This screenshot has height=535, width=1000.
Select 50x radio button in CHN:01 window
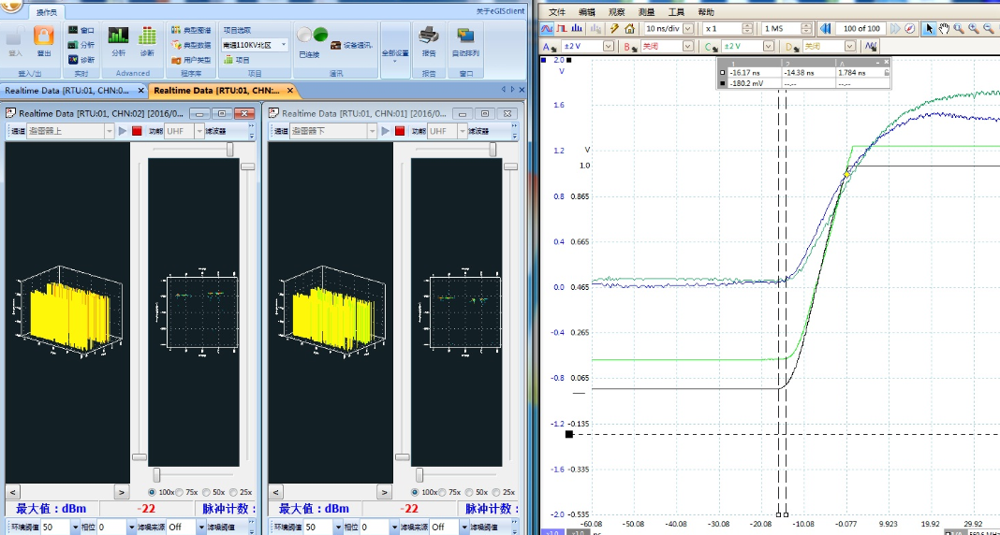(x=468, y=492)
